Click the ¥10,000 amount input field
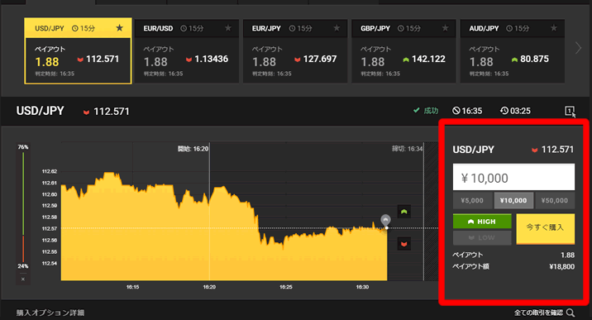Screen dimensions: 592x320 coord(513,177)
